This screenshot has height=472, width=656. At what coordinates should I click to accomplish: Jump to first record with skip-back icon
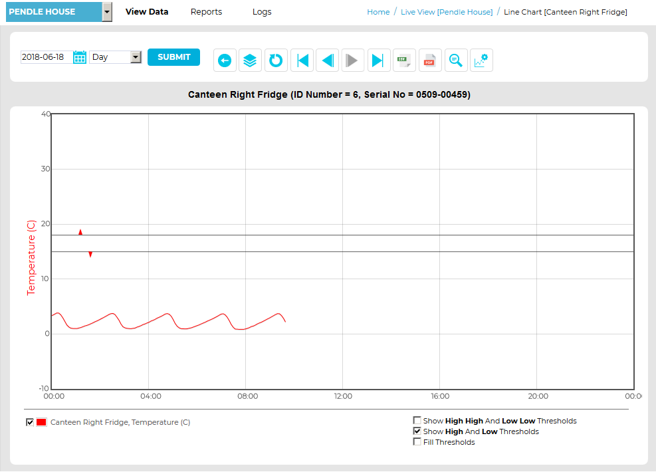(302, 60)
